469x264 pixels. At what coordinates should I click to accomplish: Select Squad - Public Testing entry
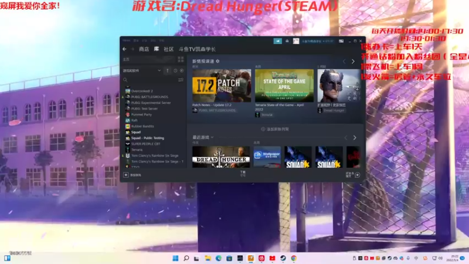(148, 138)
